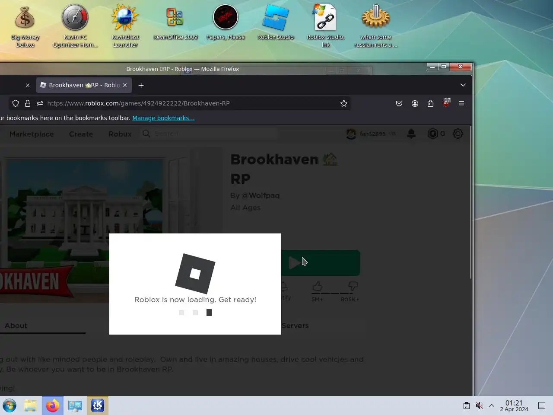Open the Marketplace nav item
This screenshot has width=553, height=415.
point(32,134)
